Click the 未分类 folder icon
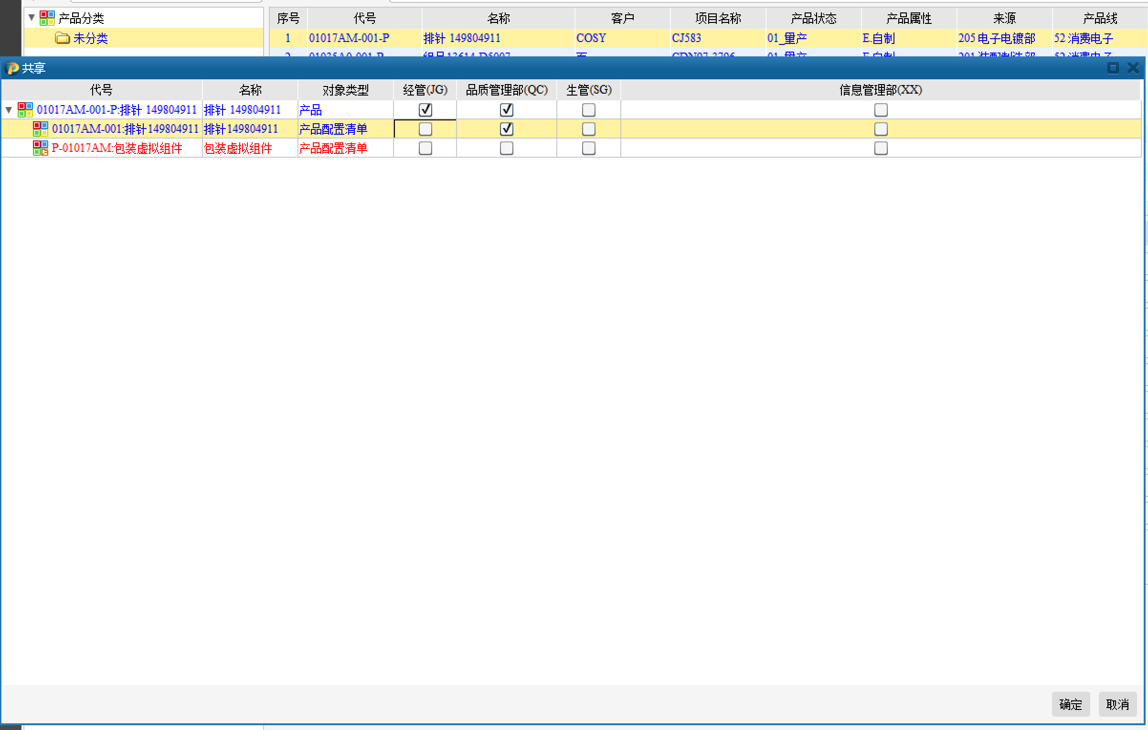The width and height of the screenshot is (1148, 730). point(63,38)
